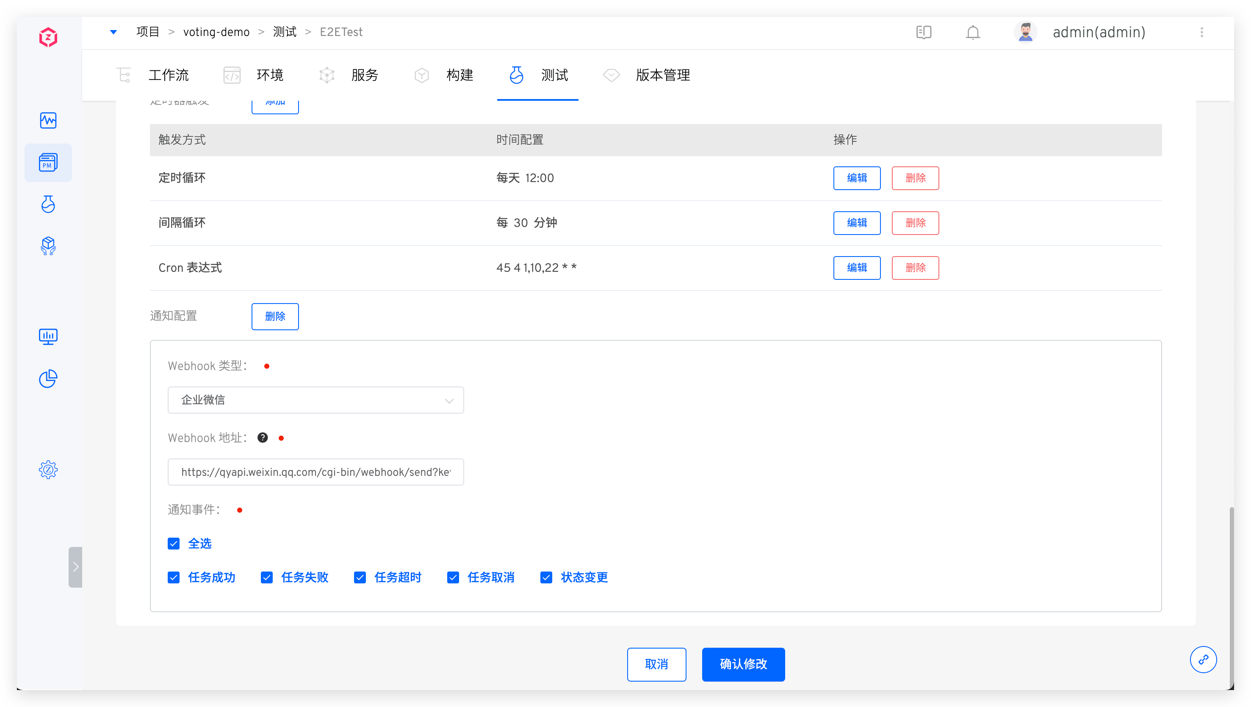Open the 版本管理 tab
This screenshot has width=1251, height=707.
pos(662,75)
